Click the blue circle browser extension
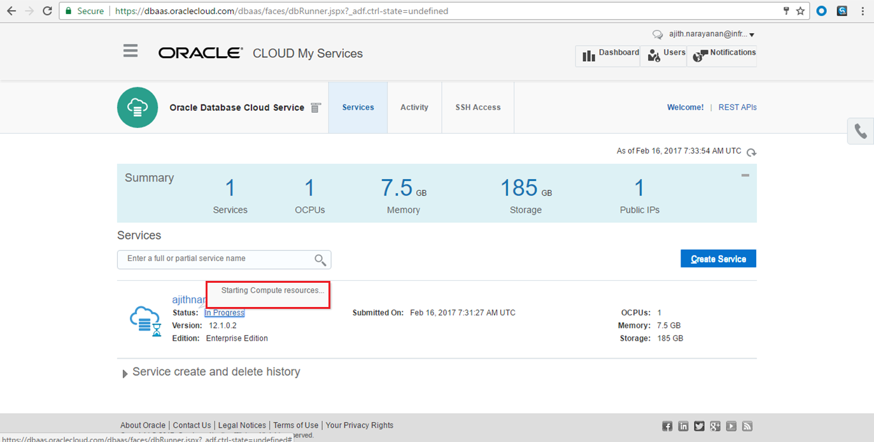The width and height of the screenshot is (874, 442). [821, 11]
